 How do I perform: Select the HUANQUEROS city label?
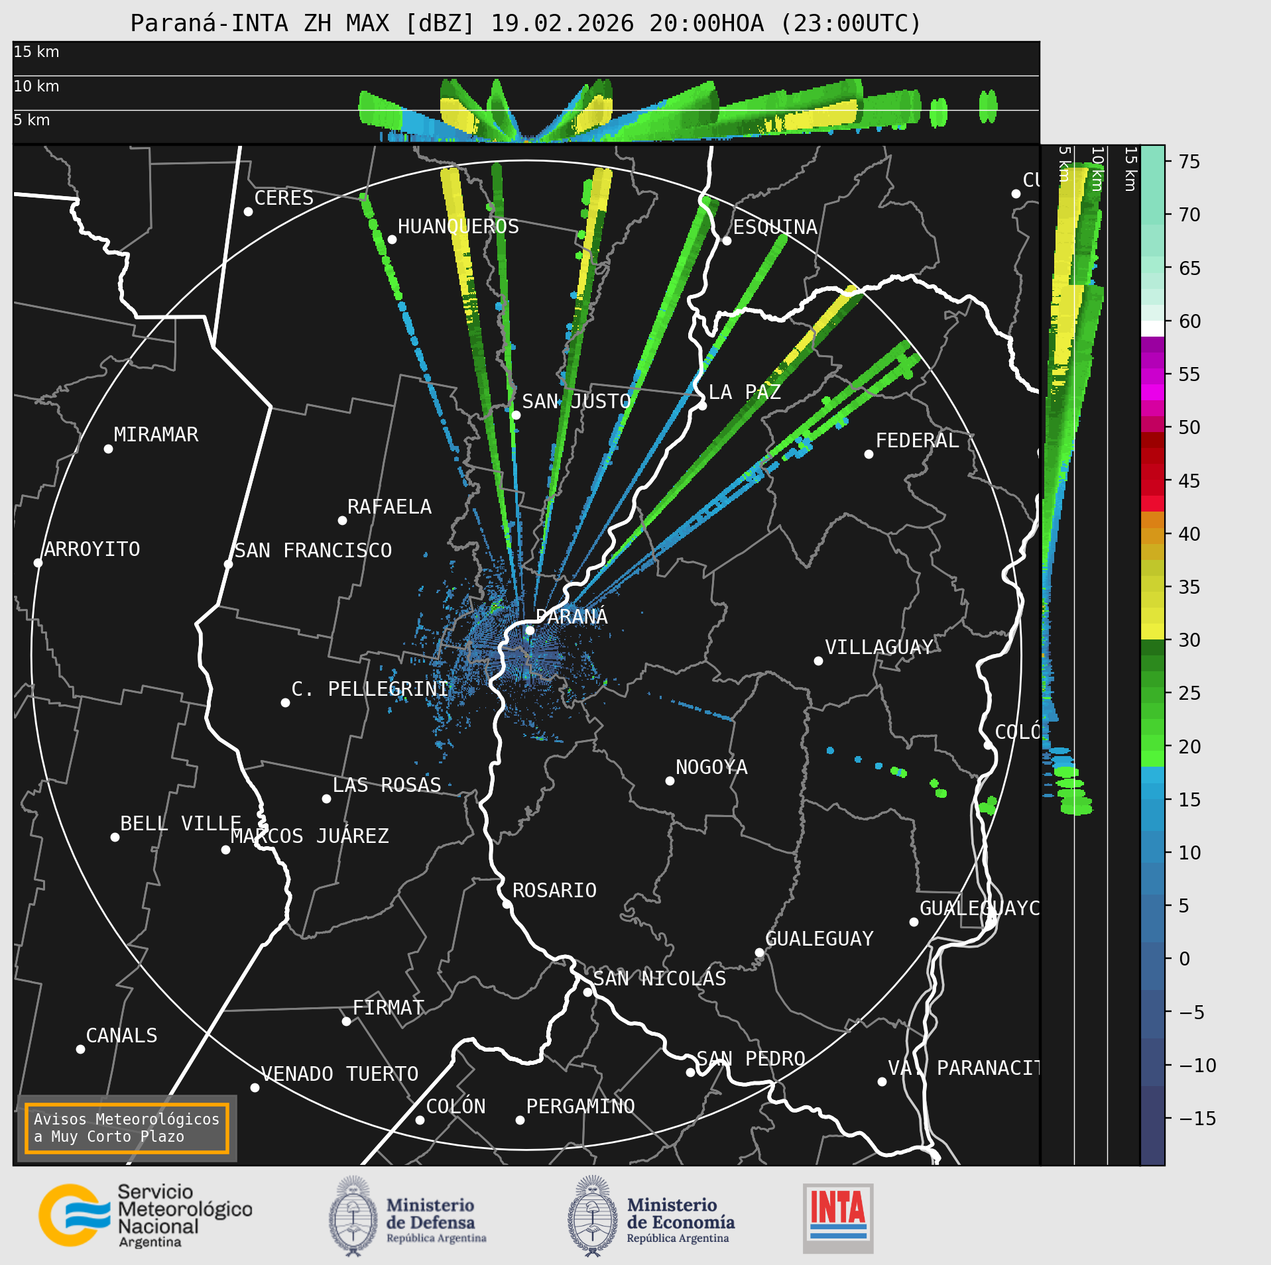click(458, 226)
